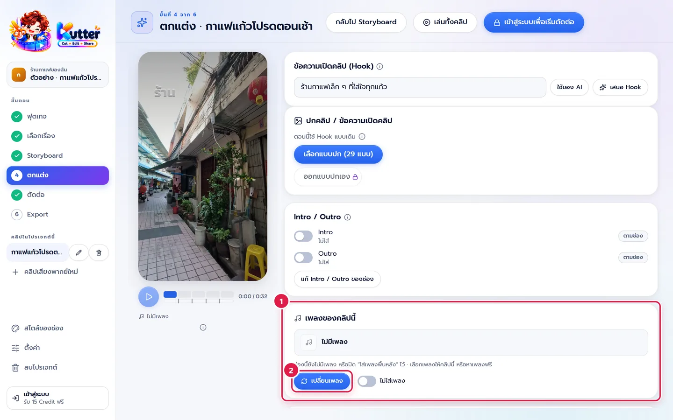Click ตามช่อง in the Intro row
This screenshot has height=420, width=673.
click(633, 236)
